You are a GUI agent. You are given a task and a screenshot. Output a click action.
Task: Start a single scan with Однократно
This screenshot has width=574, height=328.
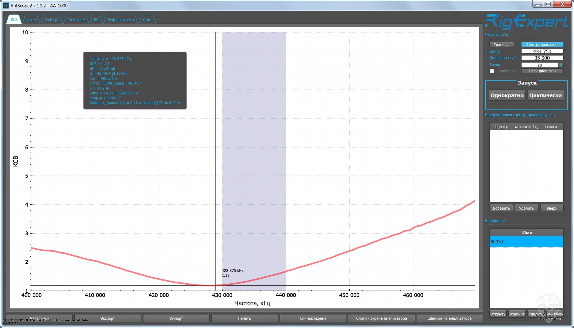507,95
